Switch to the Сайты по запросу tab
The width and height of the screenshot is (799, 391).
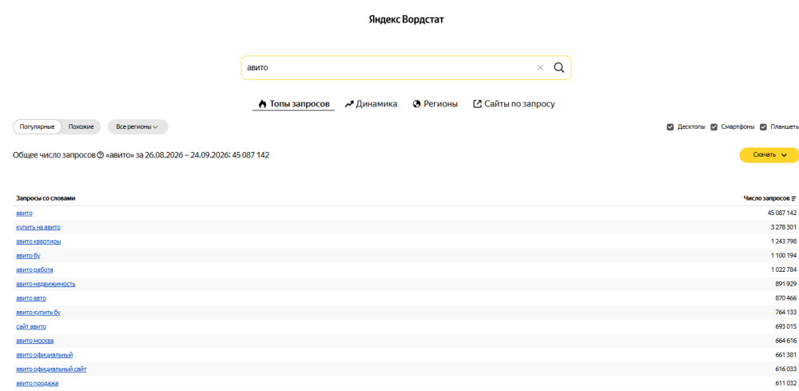click(514, 104)
